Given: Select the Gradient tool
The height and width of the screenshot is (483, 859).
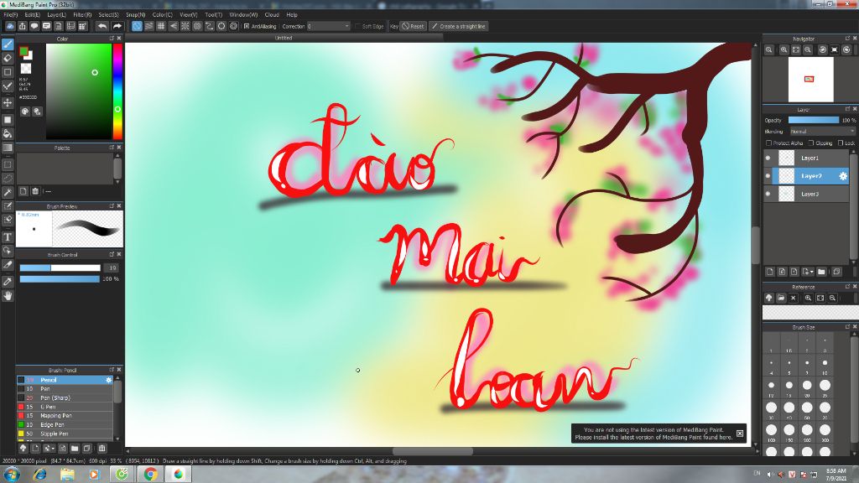Looking at the screenshot, I should (x=8, y=148).
